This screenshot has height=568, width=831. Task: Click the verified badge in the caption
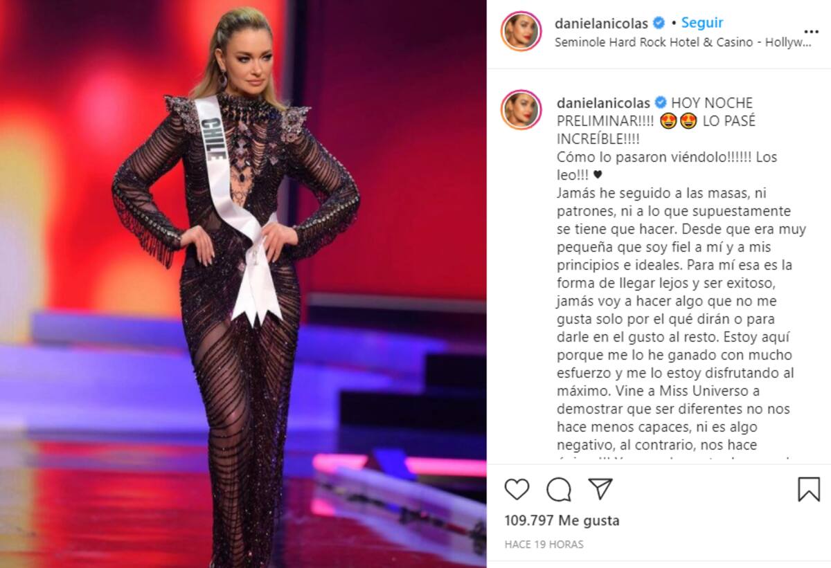661,102
